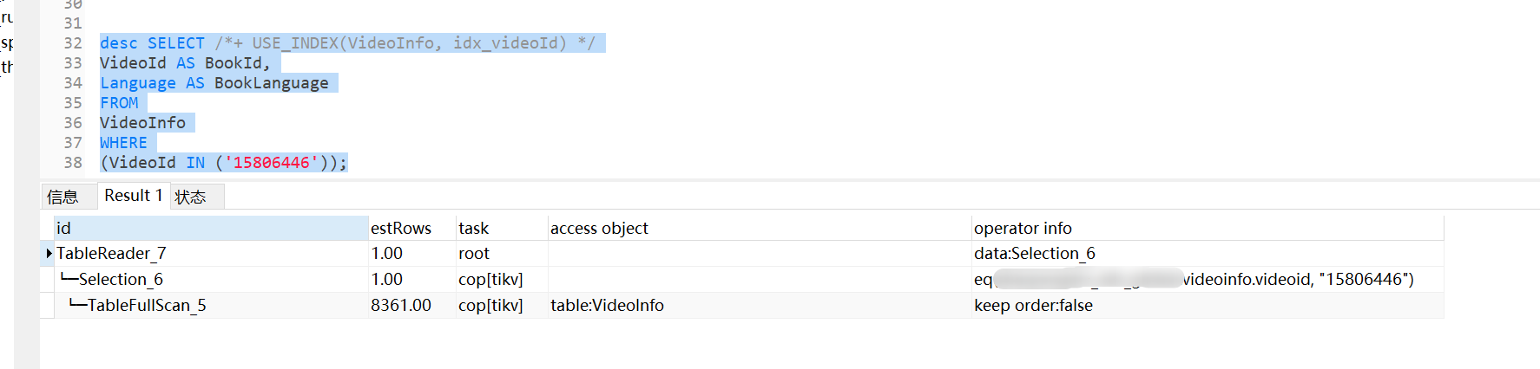
Task: Click line number 32 in the gutter
Action: tap(73, 43)
